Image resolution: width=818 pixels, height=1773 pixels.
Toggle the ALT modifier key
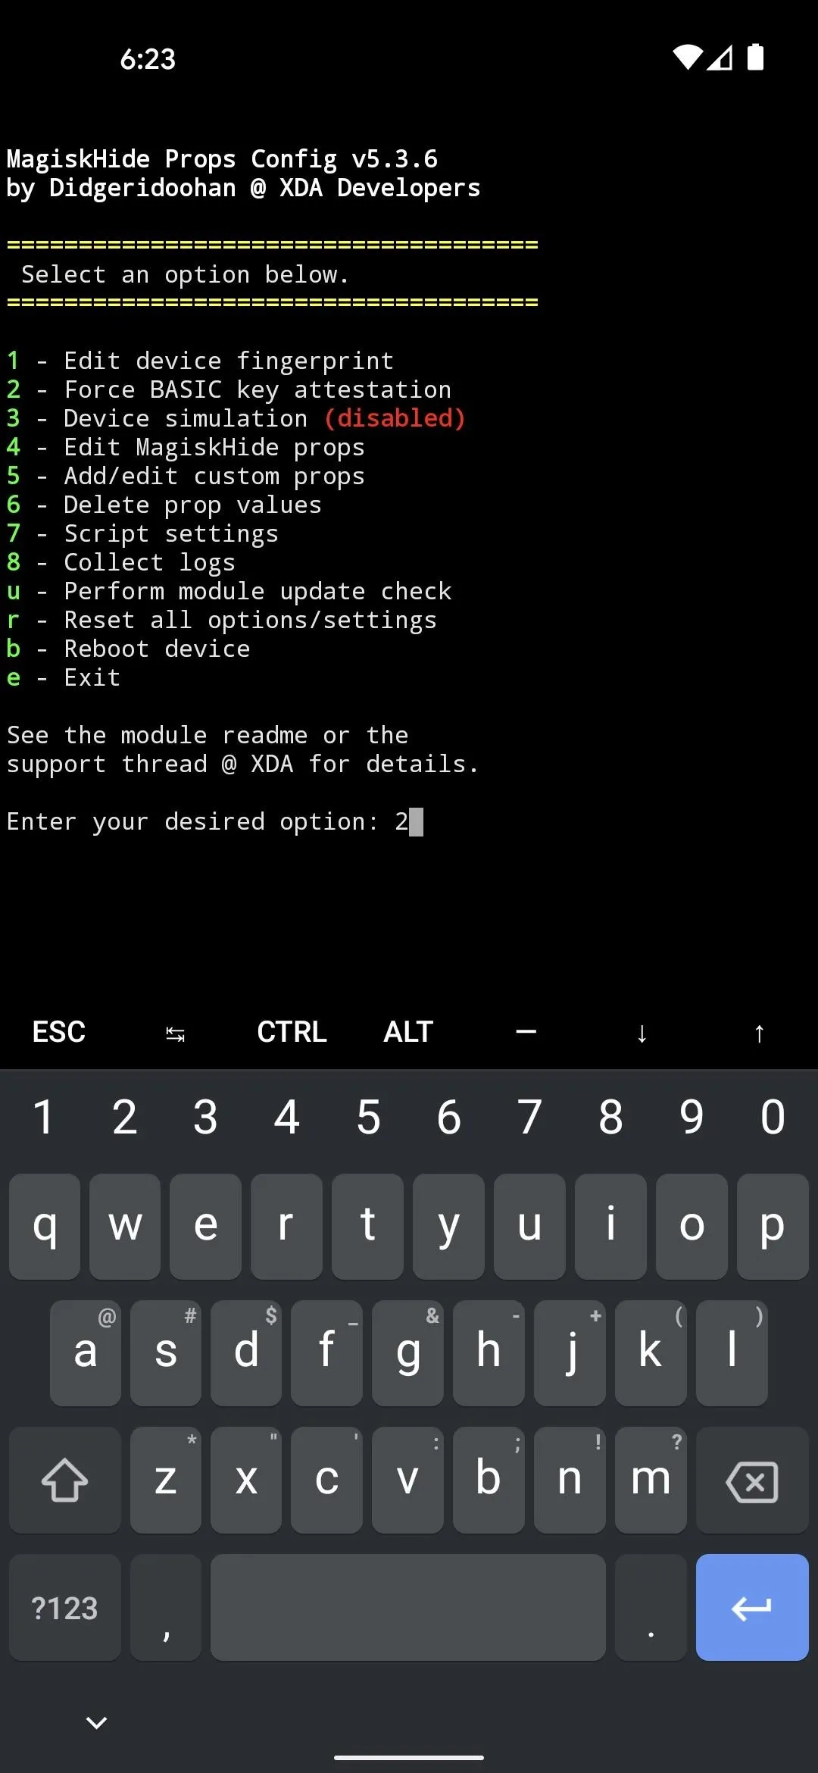pyautogui.click(x=408, y=1032)
